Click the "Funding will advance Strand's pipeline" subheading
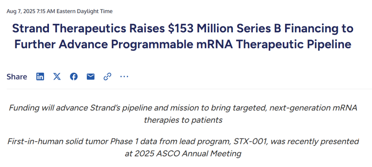Image resolution: width=372 pixels, height=167 pixels. (79, 108)
